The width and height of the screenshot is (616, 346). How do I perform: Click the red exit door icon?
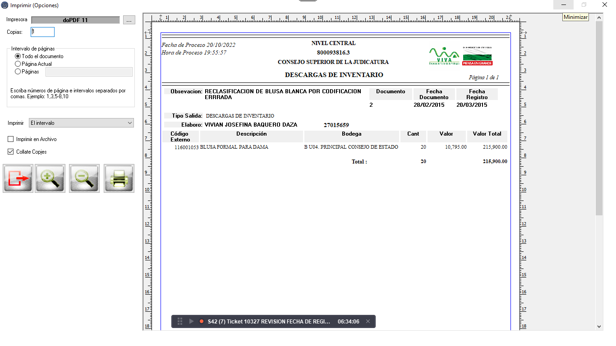[18, 178]
